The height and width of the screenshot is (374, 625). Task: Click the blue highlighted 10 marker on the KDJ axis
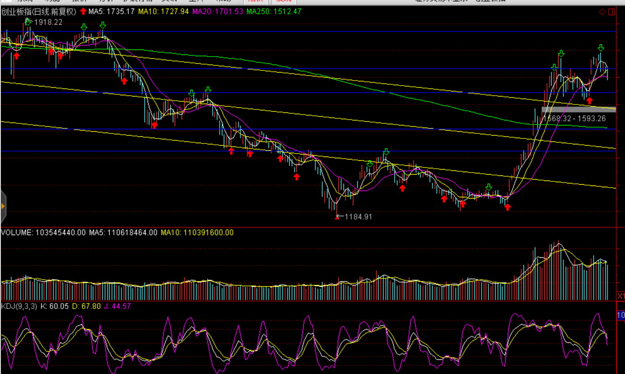621,315
